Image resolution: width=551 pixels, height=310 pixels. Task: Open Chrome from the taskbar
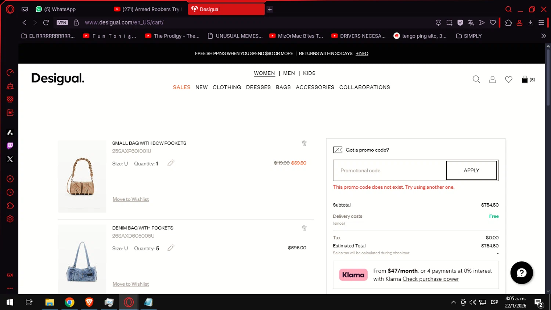click(69, 302)
